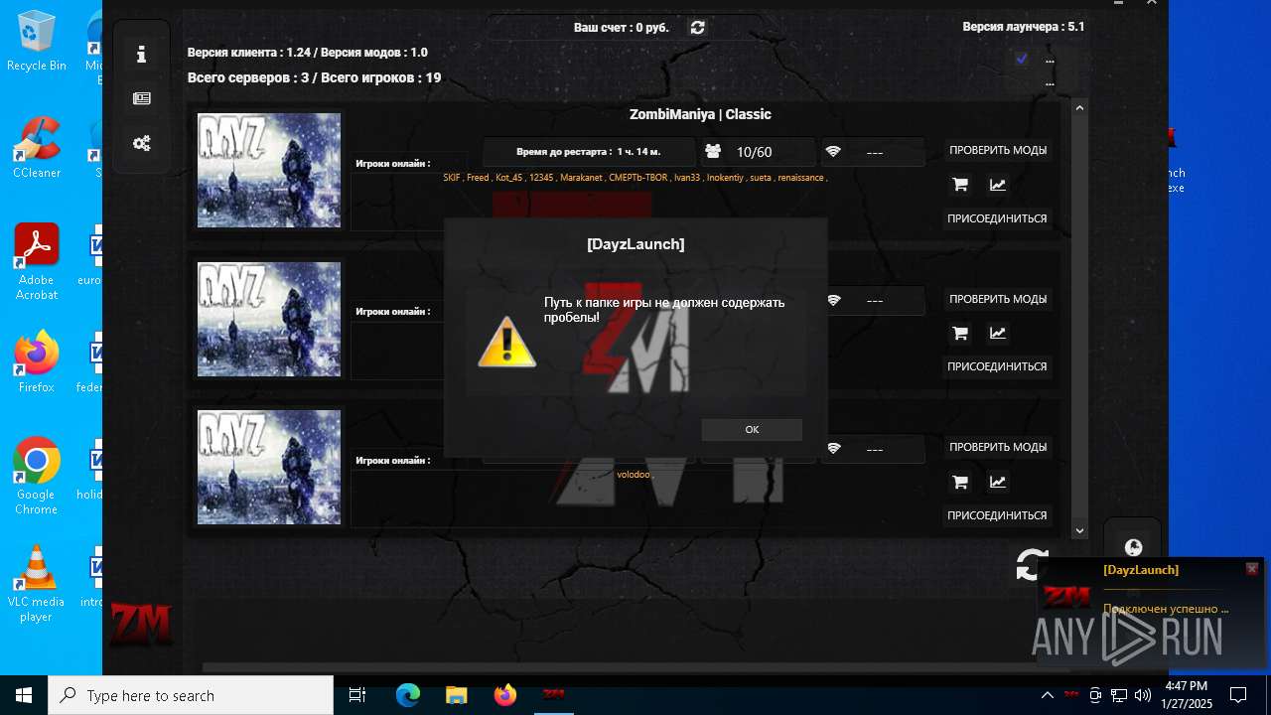Click the ZM launcher taskbar button
Screen dimensions: 1271x715
click(553, 695)
